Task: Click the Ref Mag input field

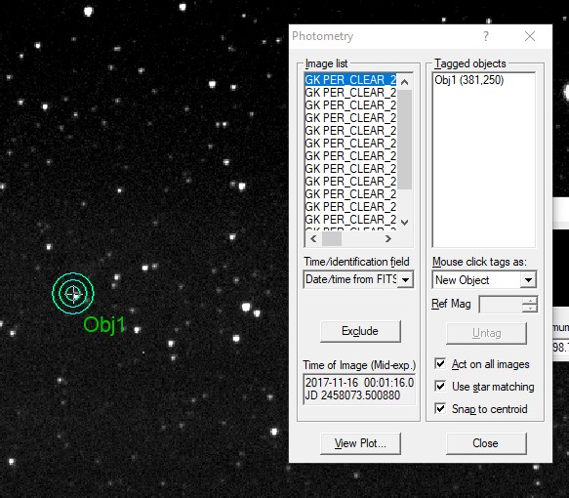Action: [501, 305]
